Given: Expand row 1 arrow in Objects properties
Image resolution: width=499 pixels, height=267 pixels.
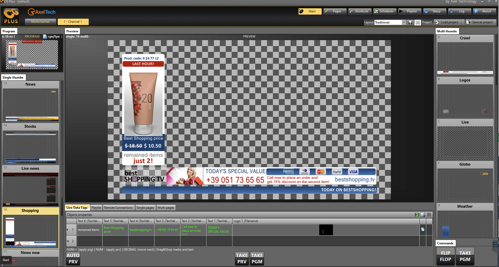Looking at the screenshot, I should [x=68, y=230].
